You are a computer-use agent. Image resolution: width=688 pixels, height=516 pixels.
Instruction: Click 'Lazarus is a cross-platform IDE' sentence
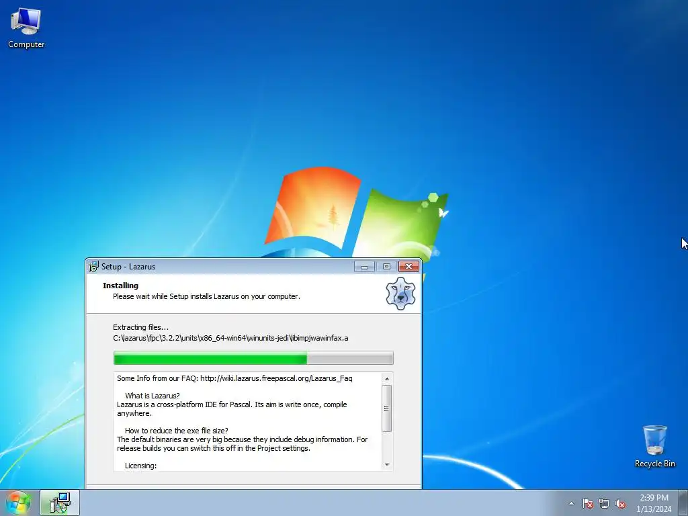[x=232, y=409]
